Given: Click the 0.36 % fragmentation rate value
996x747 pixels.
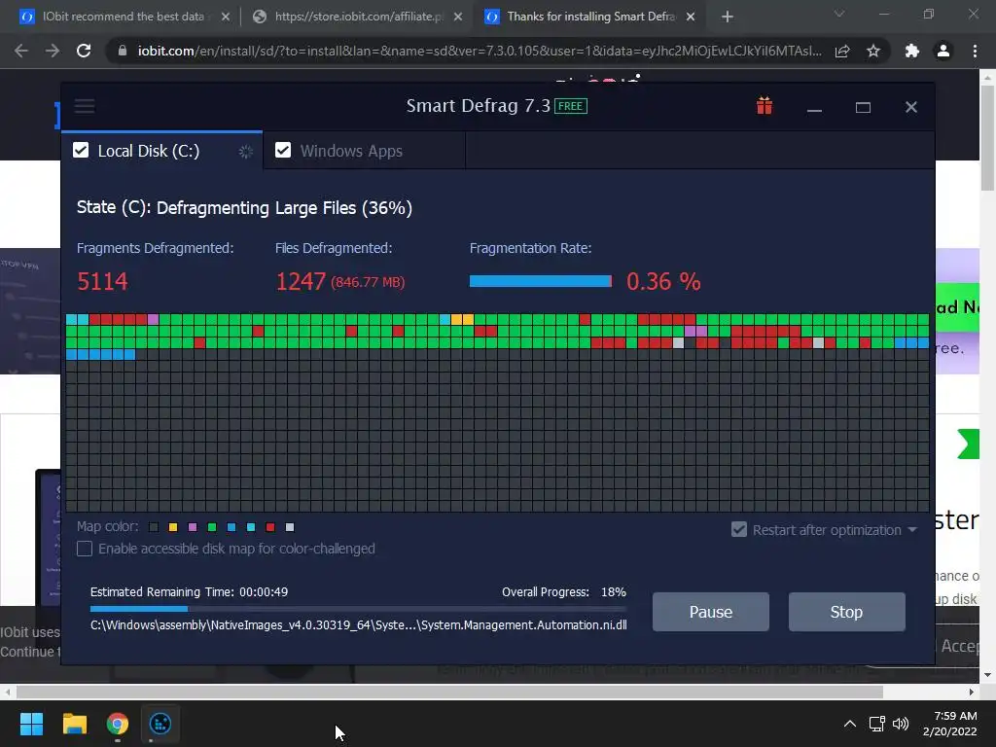Looking at the screenshot, I should pyautogui.click(x=663, y=281).
